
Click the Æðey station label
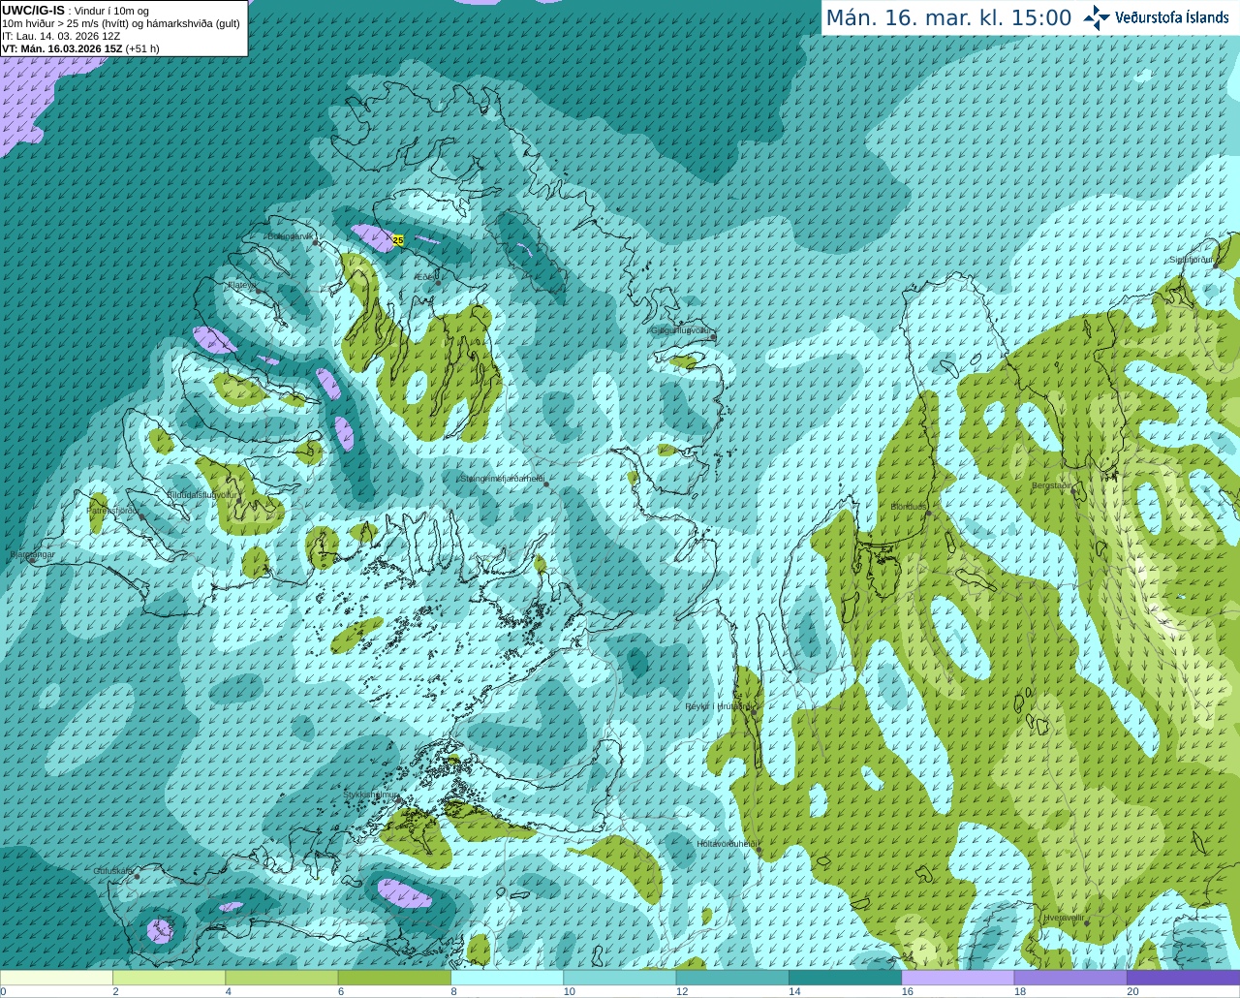pyautogui.click(x=426, y=277)
